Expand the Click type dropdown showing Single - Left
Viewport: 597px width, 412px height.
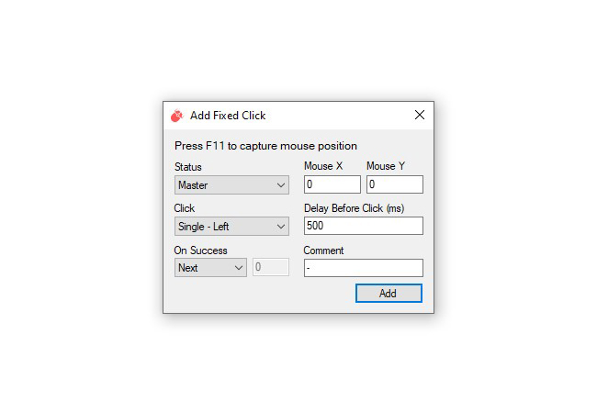tap(231, 227)
